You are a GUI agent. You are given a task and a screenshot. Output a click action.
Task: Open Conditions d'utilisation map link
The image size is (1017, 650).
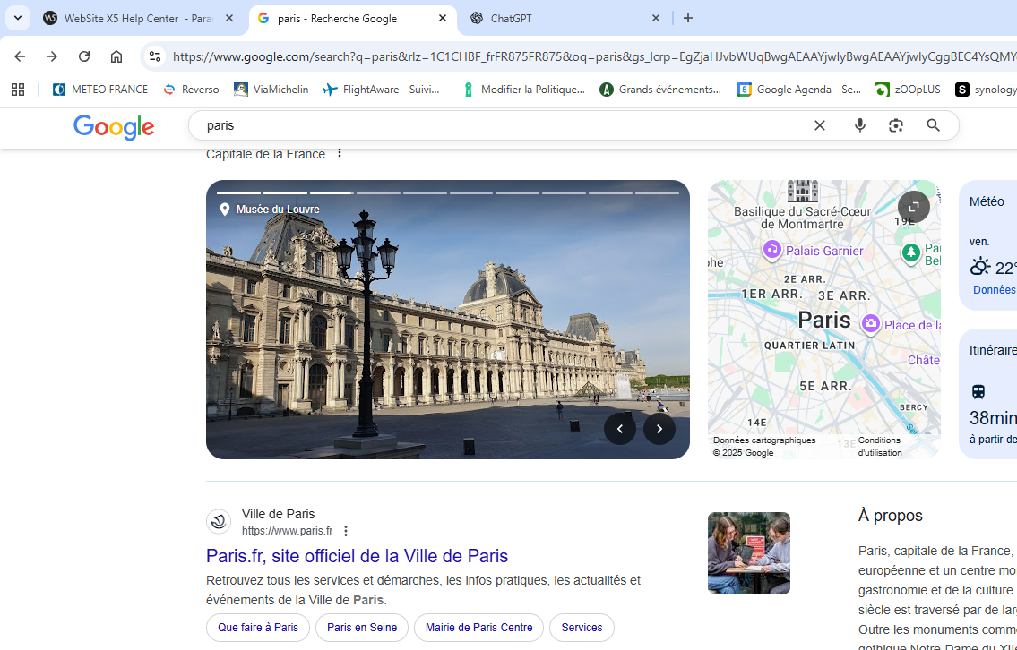point(880,447)
